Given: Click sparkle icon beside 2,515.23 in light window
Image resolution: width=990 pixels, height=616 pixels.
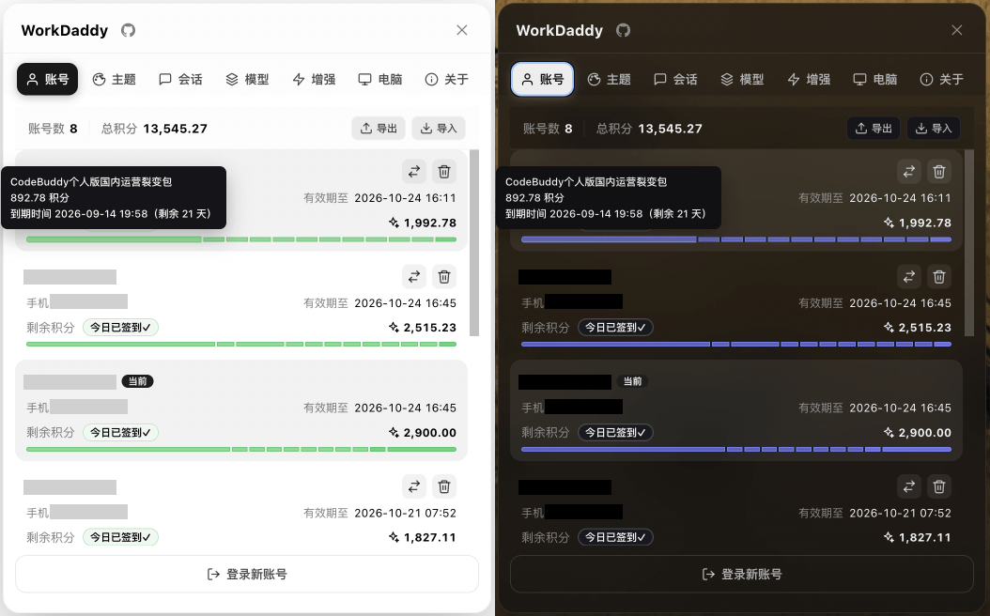Looking at the screenshot, I should pyautogui.click(x=394, y=327).
